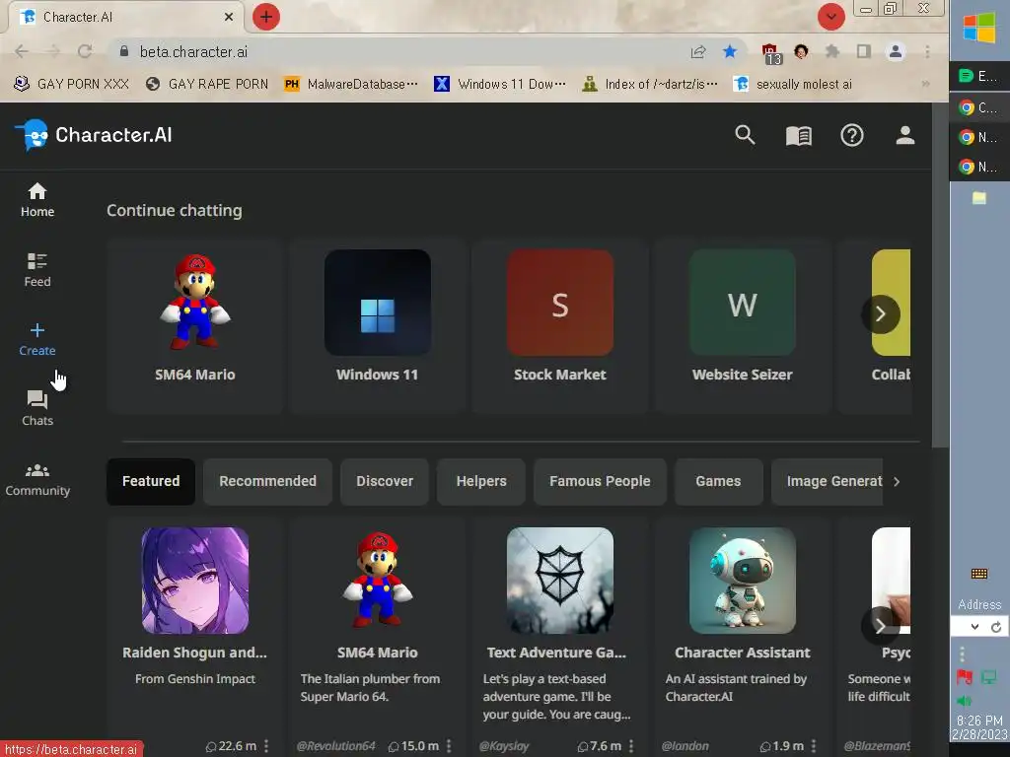The height and width of the screenshot is (757, 1010).
Task: Open the Character.AI user profile icon
Action: pos(905,135)
